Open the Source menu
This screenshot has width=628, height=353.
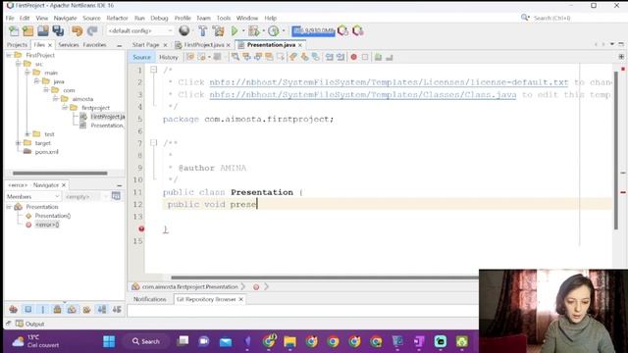91,18
